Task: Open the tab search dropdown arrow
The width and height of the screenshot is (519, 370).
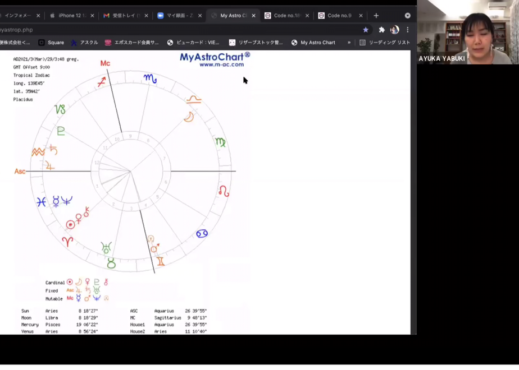Action: [407, 16]
